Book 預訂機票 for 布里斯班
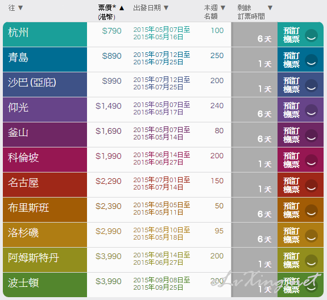Image resolution: width=327 pixels, height=300 pixels. click(300, 210)
